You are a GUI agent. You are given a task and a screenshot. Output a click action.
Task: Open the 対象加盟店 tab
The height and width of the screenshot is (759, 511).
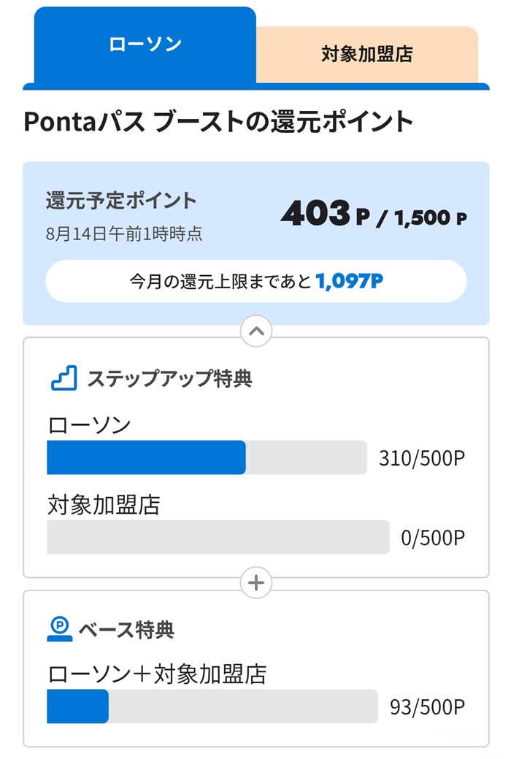(367, 54)
